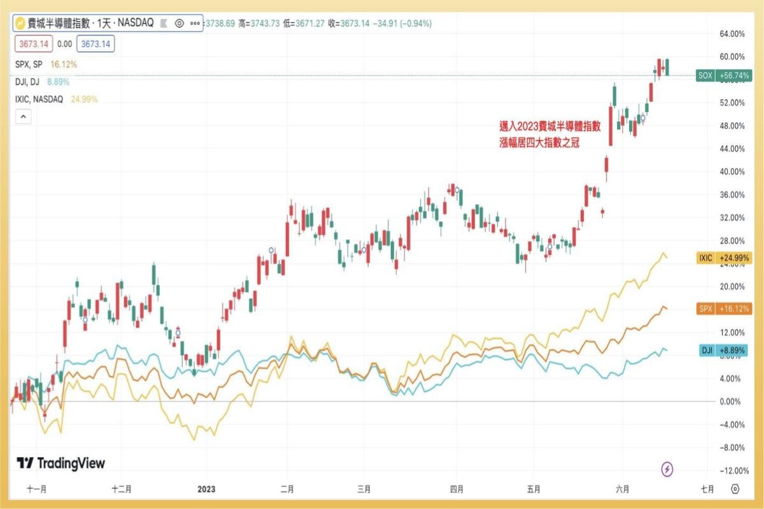Click the IXIC +24.99% badge on the price axis

pos(725,257)
